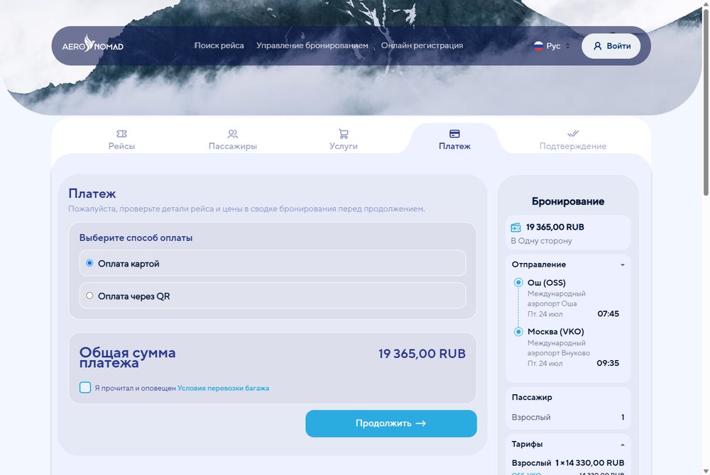Click Взрослый 1×14 330,00 RUB fare line

pos(568,463)
